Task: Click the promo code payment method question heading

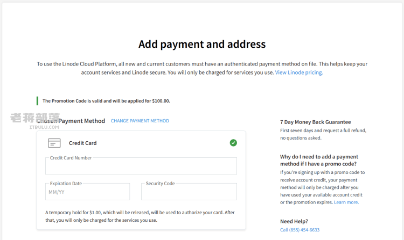Action: (319, 160)
